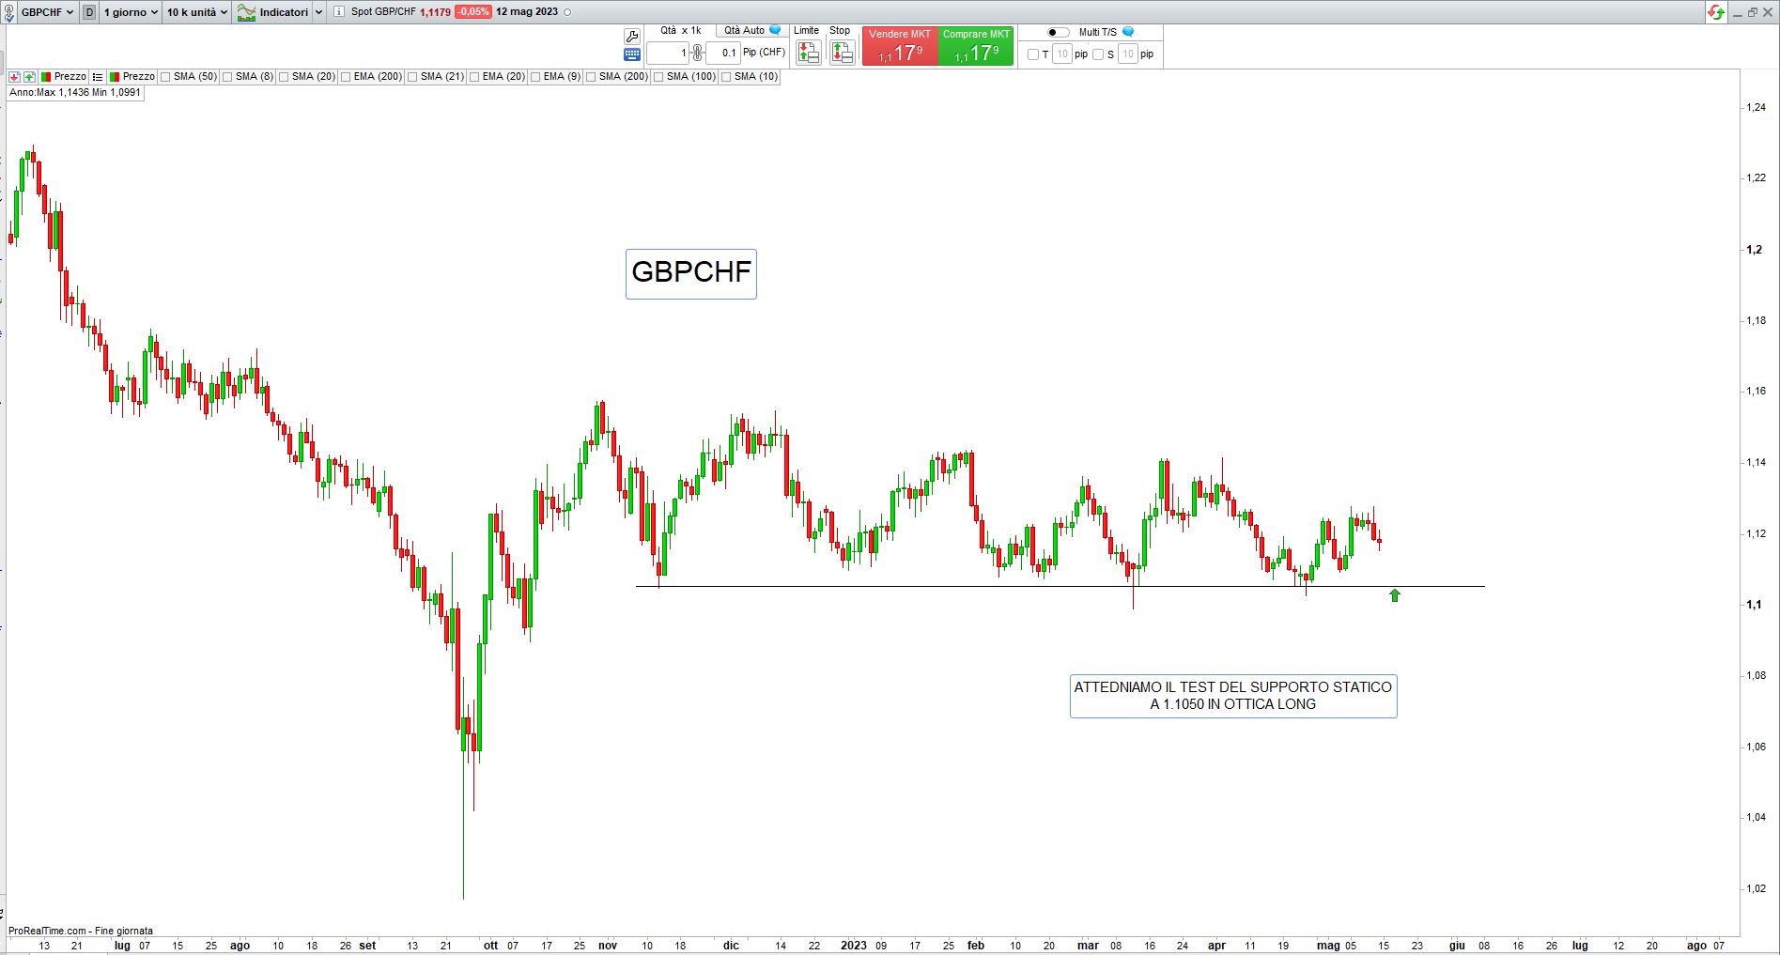Open the 10 k unità history dropdown
The width and height of the screenshot is (1780, 955).
pyautogui.click(x=197, y=12)
